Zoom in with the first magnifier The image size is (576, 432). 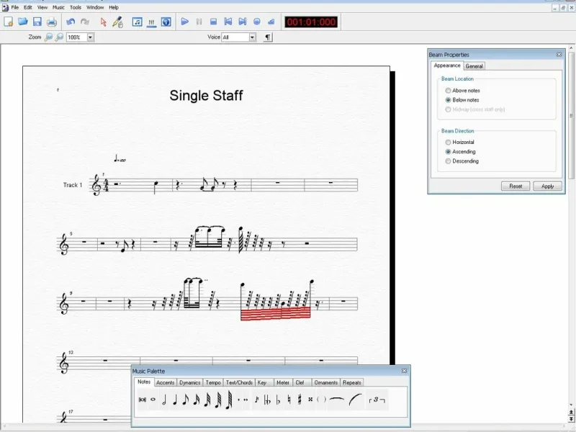point(48,37)
